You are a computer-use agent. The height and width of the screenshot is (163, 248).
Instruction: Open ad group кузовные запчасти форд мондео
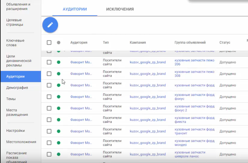pos(194,143)
